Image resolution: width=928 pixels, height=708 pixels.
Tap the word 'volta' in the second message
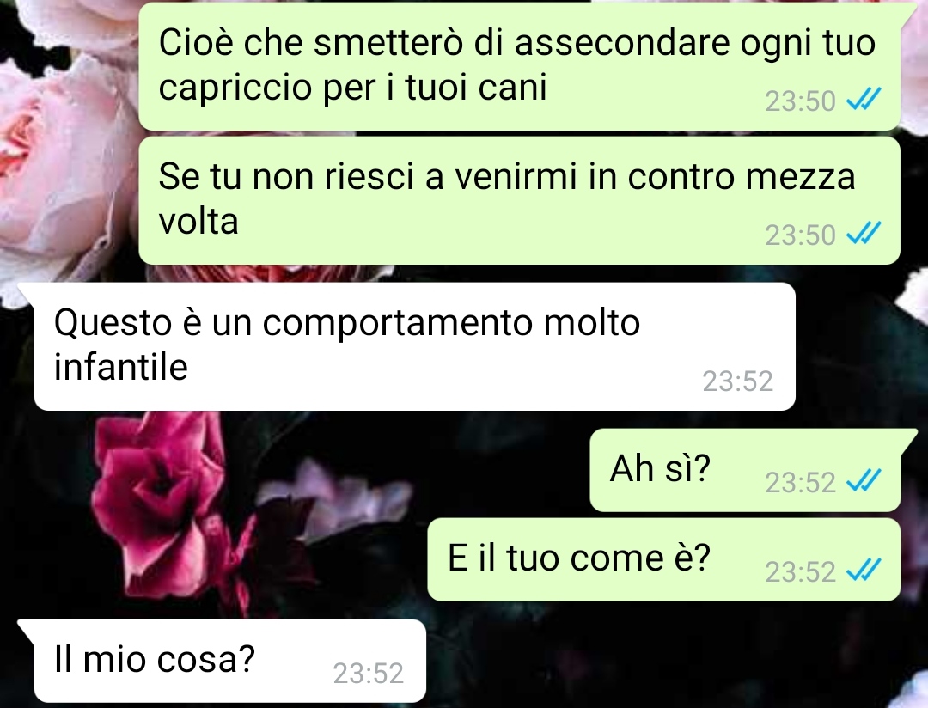[x=198, y=222]
